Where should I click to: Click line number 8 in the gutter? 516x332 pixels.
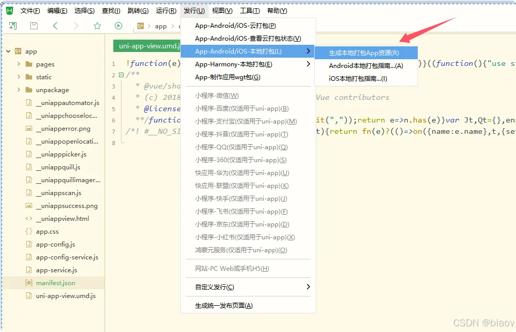pyautogui.click(x=113, y=143)
